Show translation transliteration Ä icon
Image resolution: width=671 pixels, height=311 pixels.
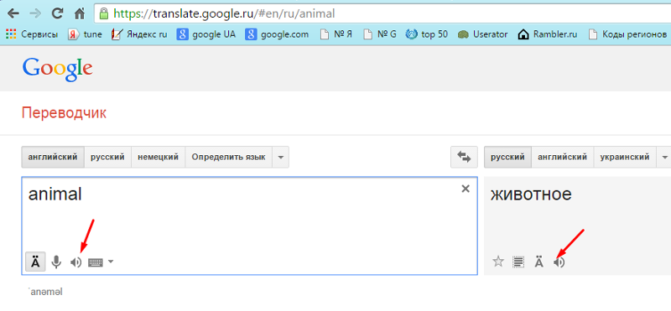[x=539, y=262]
